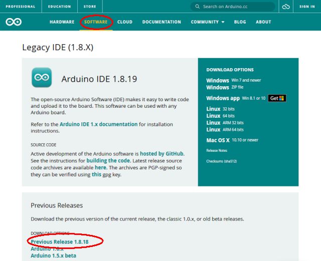Viewport: 321px width, 261px height.
Task: Click the Legacy IDE (1.8.X) heading
Action: pyautogui.click(x=58, y=48)
